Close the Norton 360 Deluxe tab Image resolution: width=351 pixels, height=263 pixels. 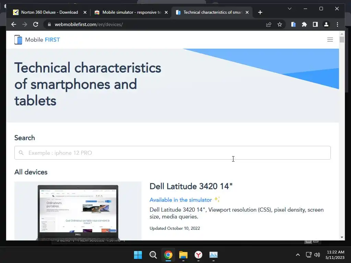[x=85, y=12]
